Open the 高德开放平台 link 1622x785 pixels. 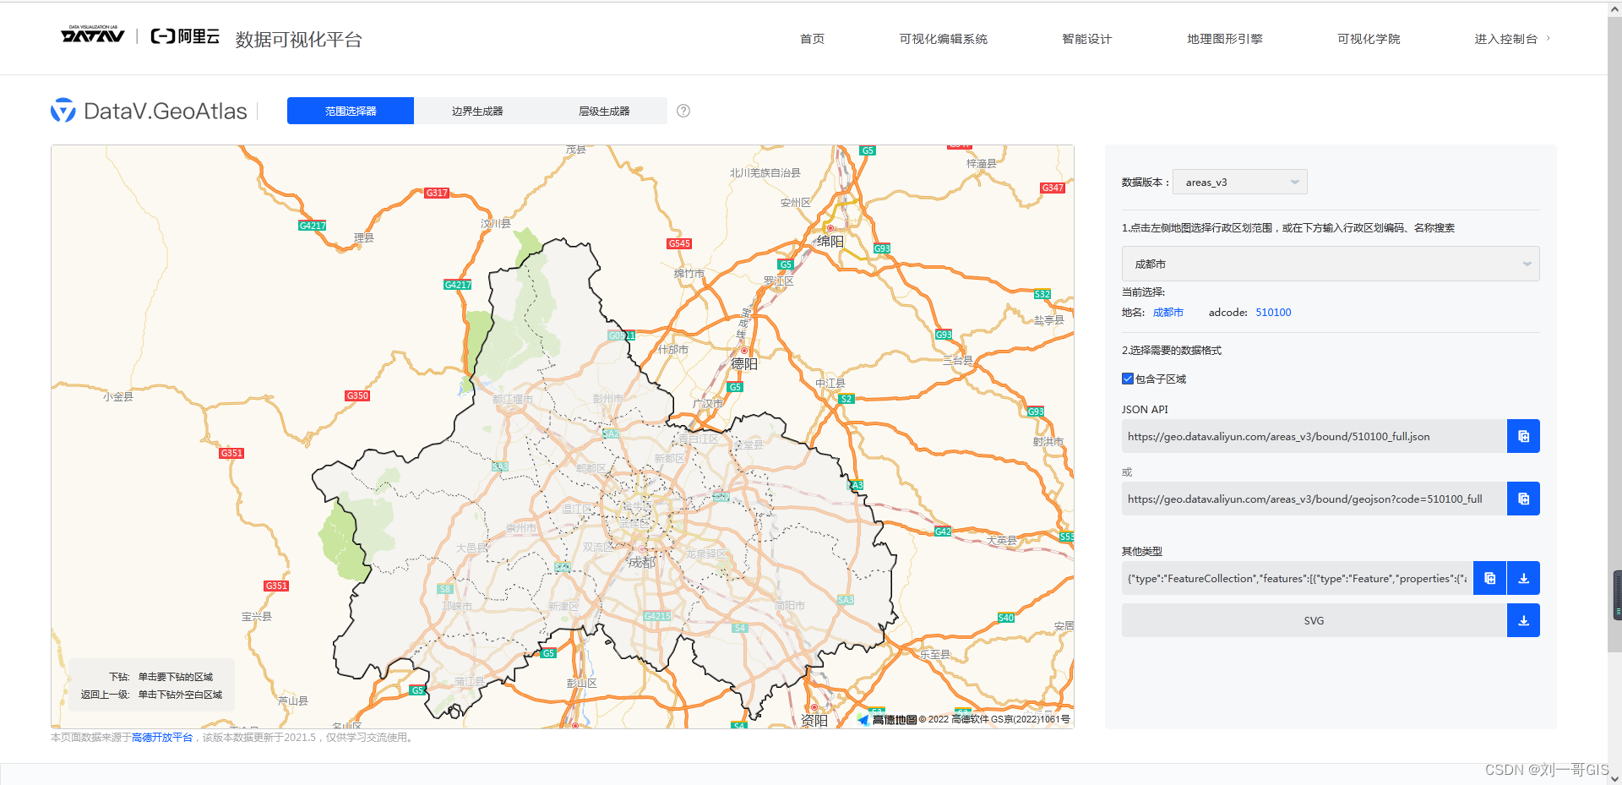(x=162, y=738)
